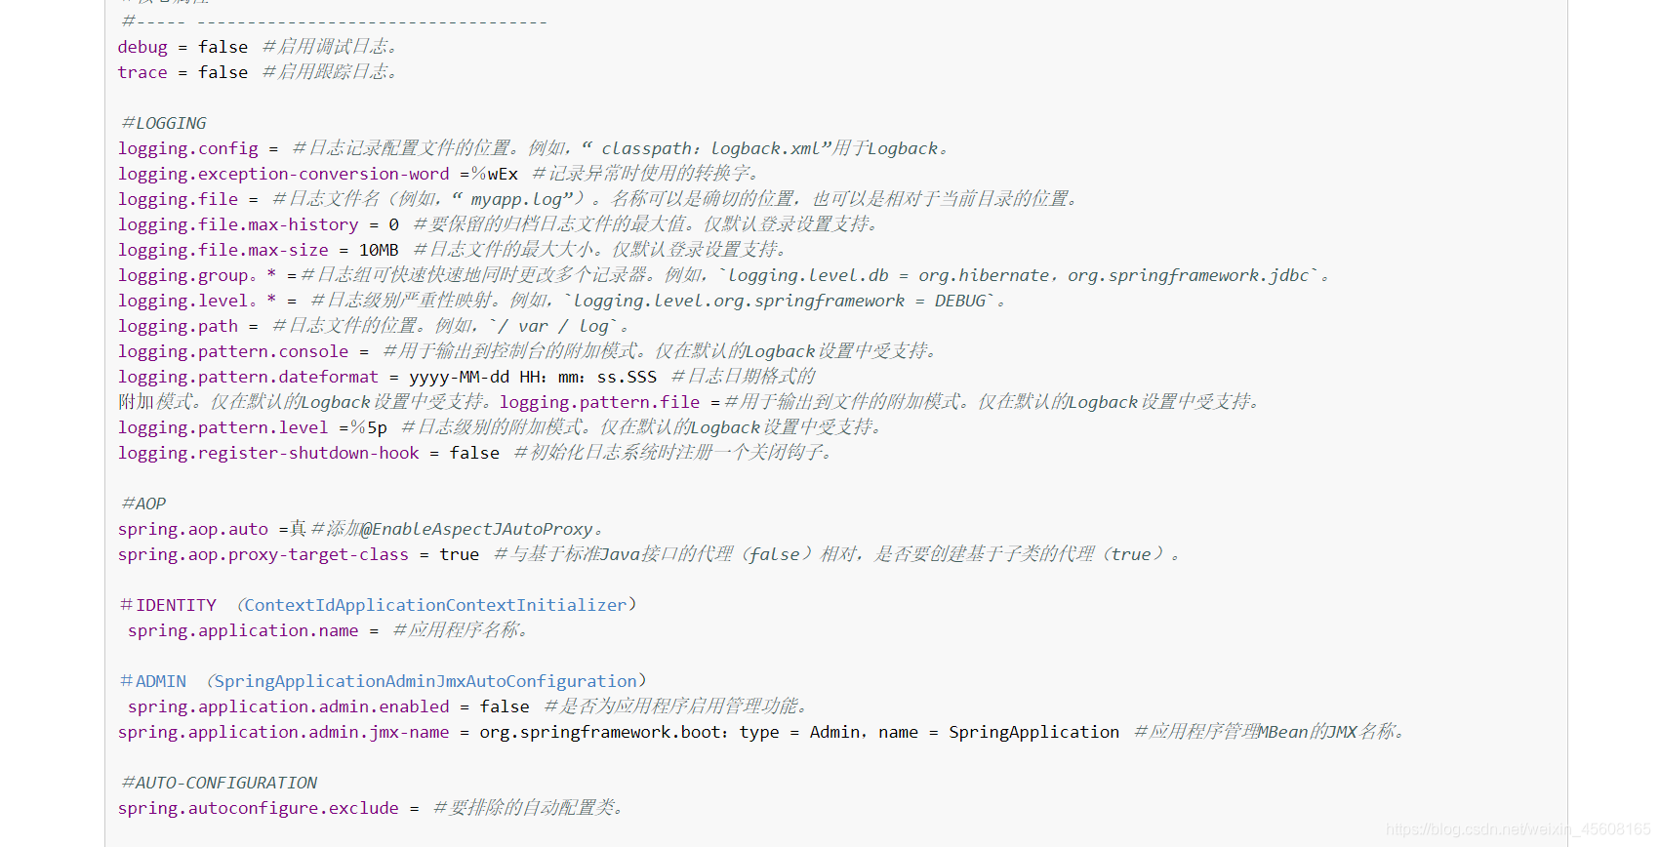Image resolution: width=1660 pixels, height=847 pixels.
Task: Click SpringApplicationAdminJmxAutoConfiguration text
Action: 425,681
